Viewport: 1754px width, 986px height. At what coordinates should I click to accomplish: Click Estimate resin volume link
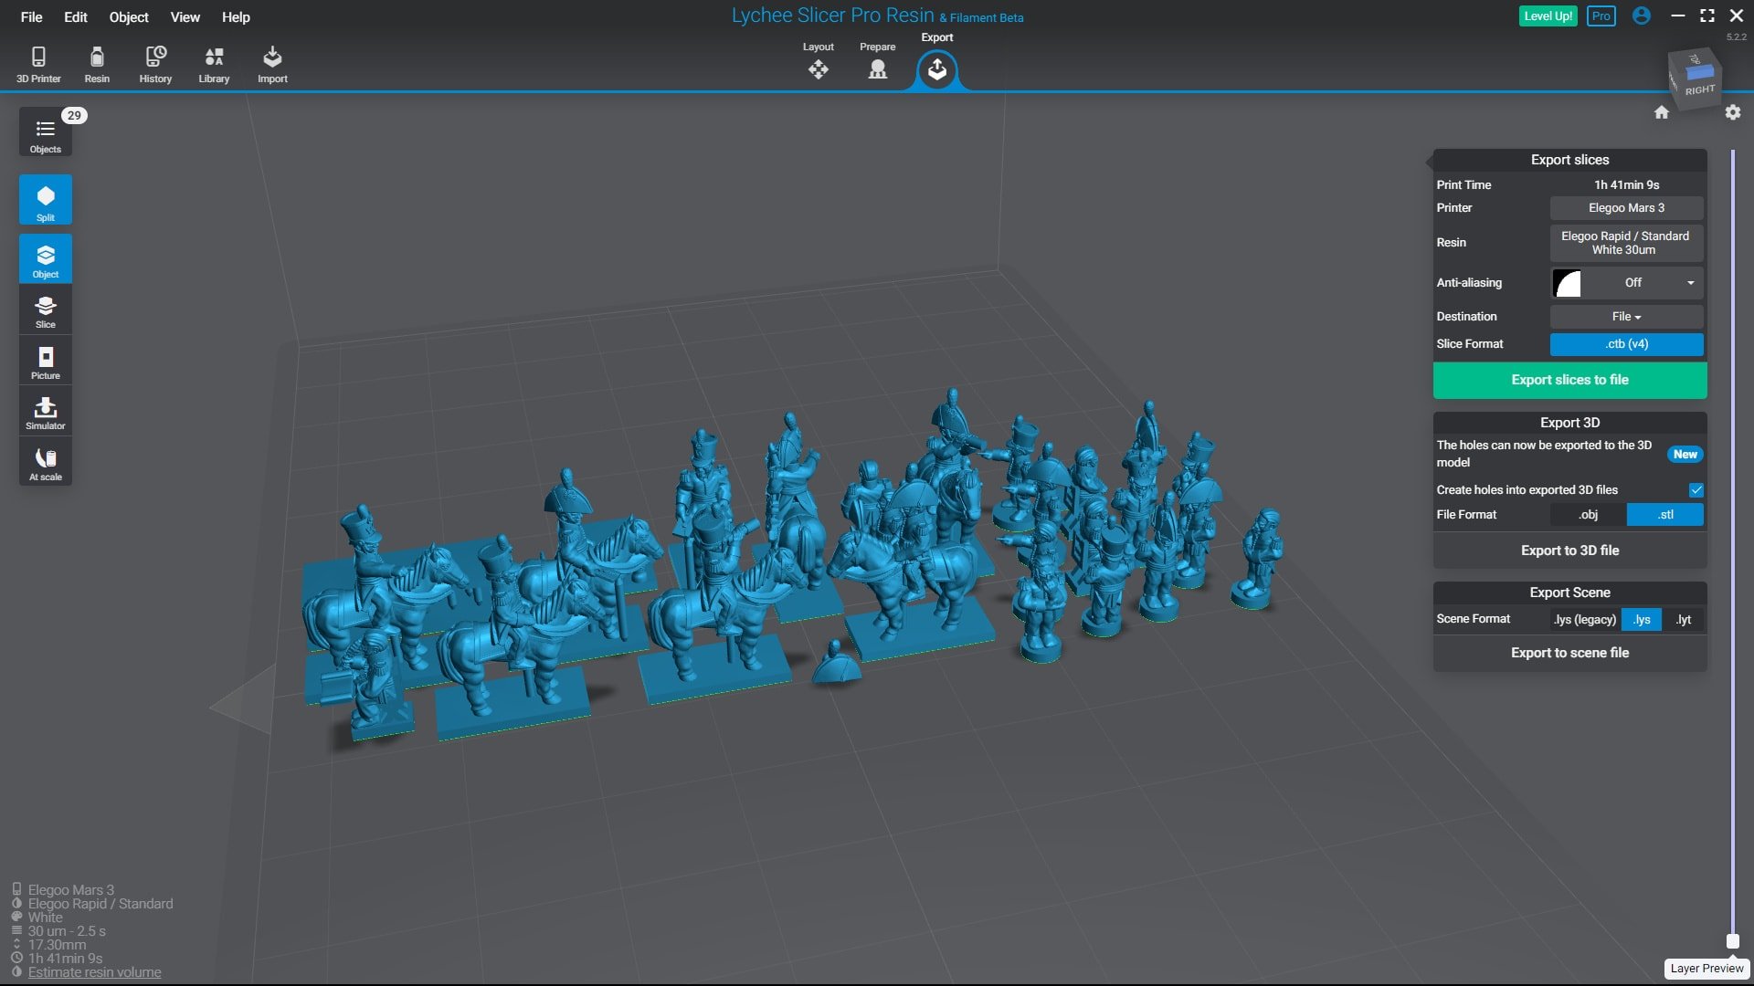[95, 972]
